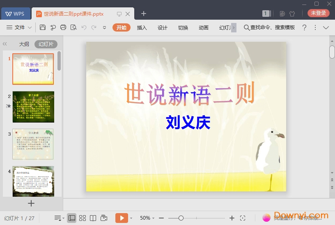Open the 文件 menu
Screen dimensions: 335x225
(x=19, y=27)
